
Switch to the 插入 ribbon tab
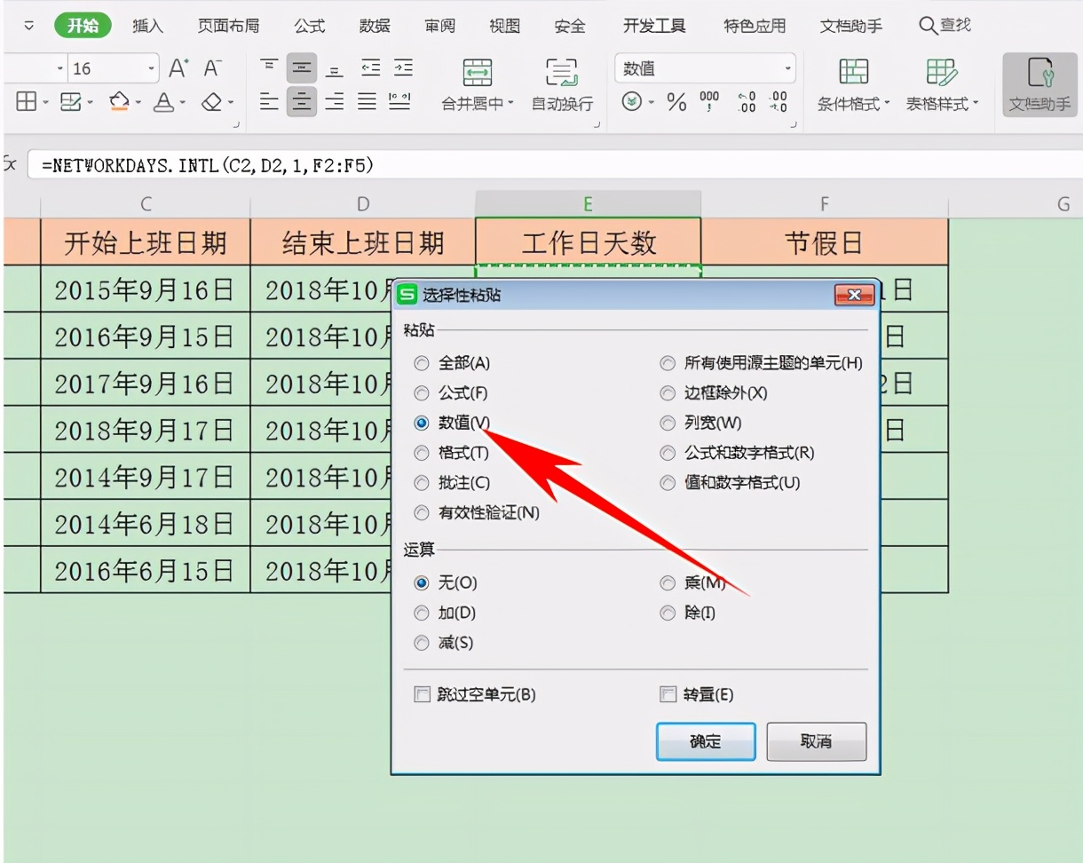tap(147, 26)
